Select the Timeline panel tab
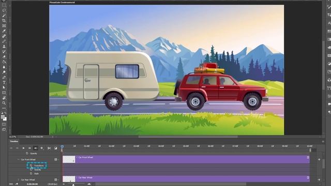 click(14, 141)
